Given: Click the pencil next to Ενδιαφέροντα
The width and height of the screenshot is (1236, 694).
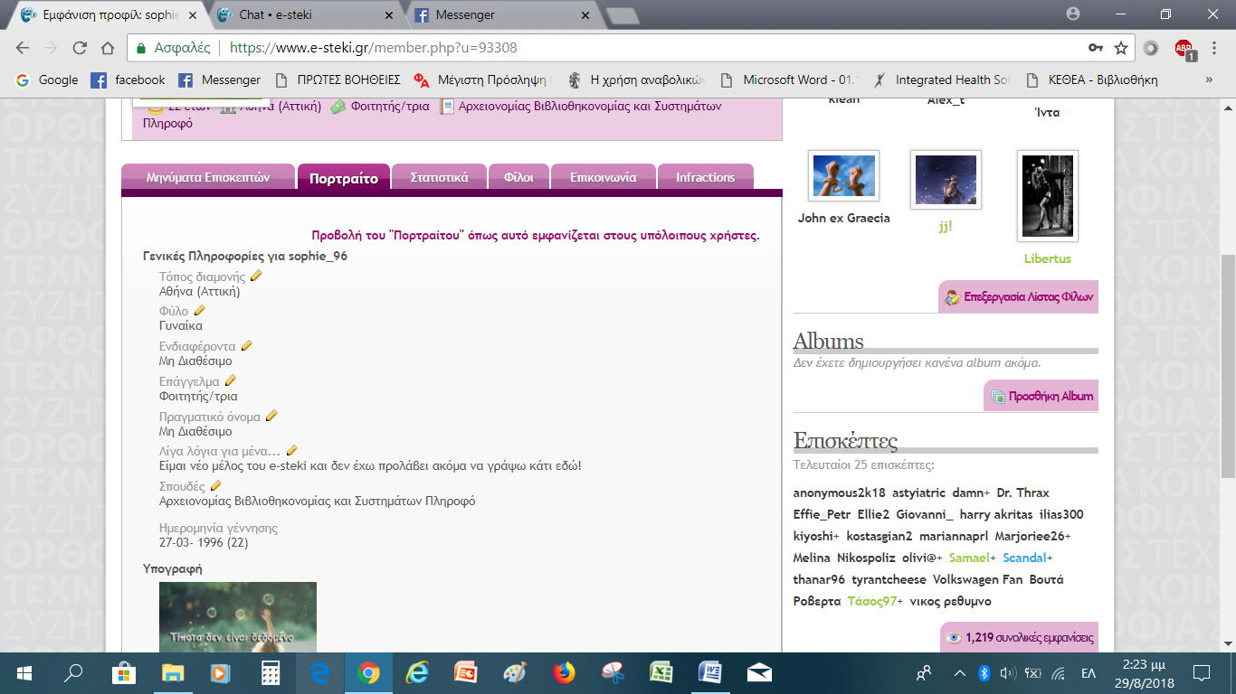Looking at the screenshot, I should tap(246, 345).
